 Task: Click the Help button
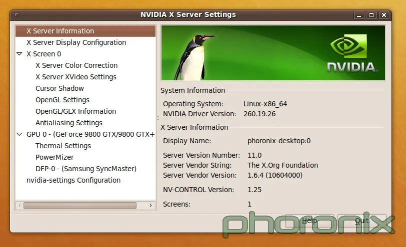[x=309, y=221]
